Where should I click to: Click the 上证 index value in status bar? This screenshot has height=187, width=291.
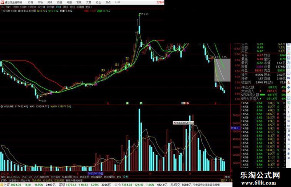16,185
